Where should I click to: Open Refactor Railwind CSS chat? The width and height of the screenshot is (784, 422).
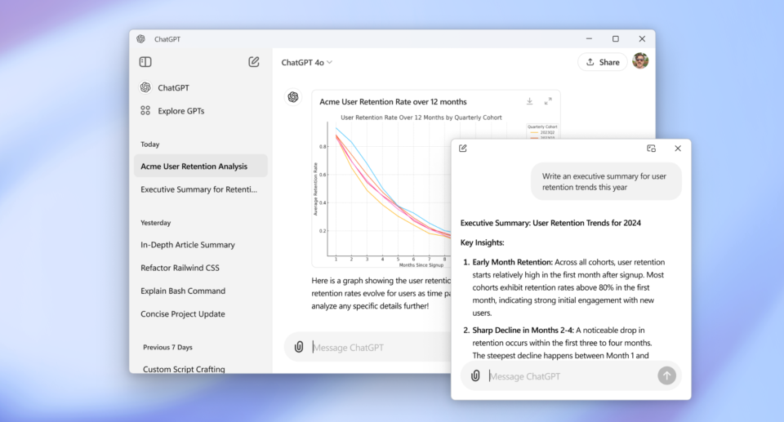(201, 268)
